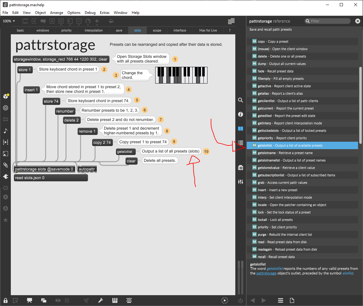This screenshot has height=306, width=363.
Task: Switch to the scope tab
Action: point(157,30)
